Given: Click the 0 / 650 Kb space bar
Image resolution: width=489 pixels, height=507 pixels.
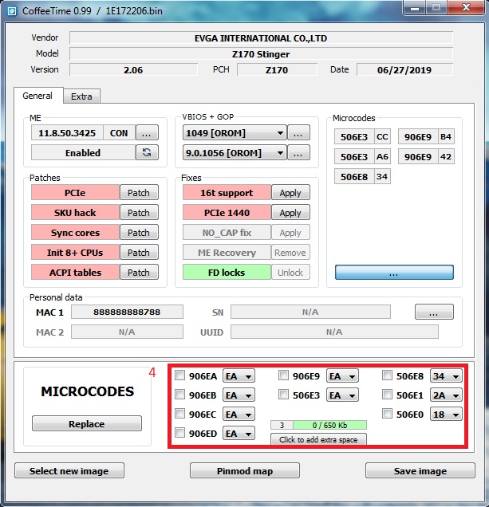Looking at the screenshot, I should point(329,425).
